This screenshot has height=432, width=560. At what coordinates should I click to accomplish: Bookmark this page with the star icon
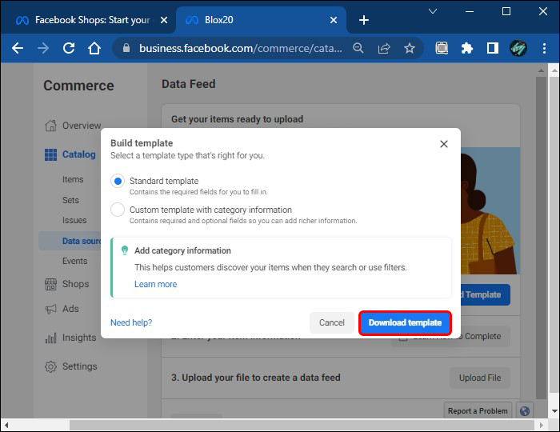click(410, 48)
